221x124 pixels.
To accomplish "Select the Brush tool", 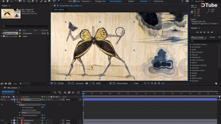I will [x=41, y=1].
